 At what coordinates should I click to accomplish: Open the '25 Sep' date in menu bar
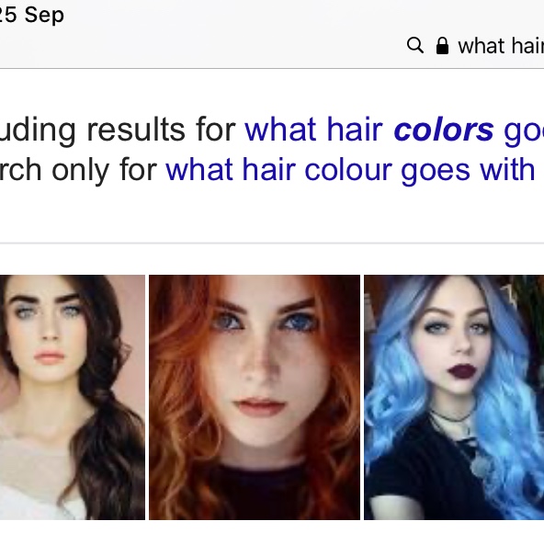32,16
